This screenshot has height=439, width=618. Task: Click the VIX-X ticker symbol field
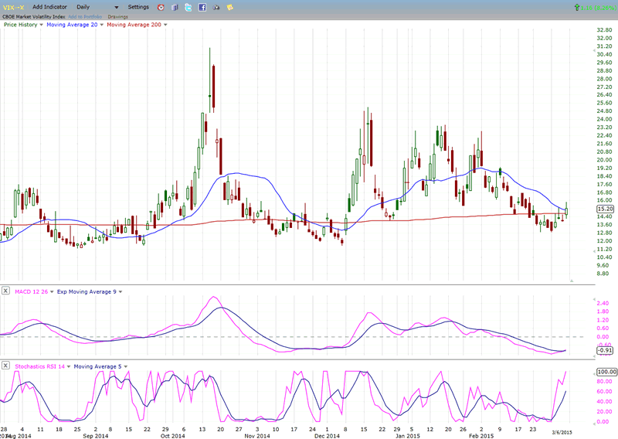[14, 7]
